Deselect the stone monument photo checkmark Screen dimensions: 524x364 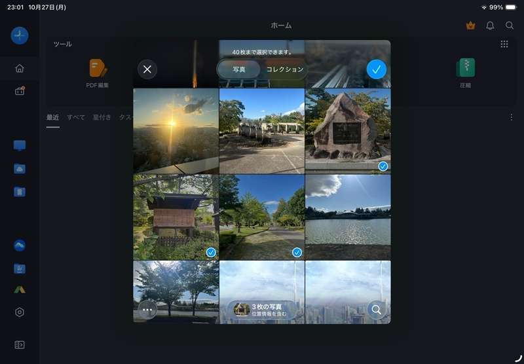(383, 166)
